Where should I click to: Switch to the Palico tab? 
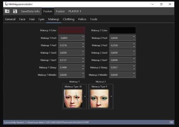tap(82, 19)
